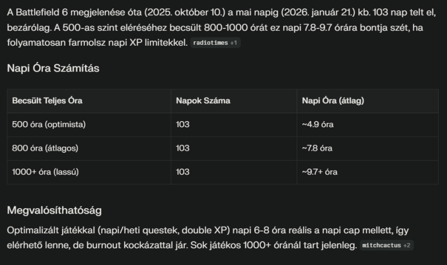Click the 103 value in the átlagos row
Viewport: 447px width, 265px height.
coord(183,148)
